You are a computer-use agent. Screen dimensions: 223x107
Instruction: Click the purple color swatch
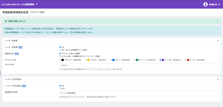pyautogui.click(x=163, y=60)
